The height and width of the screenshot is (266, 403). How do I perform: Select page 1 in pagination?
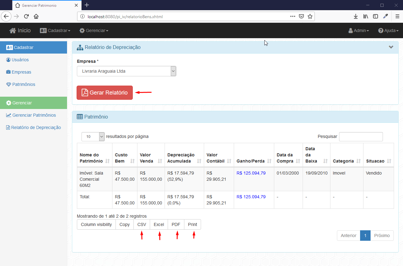[365, 236]
